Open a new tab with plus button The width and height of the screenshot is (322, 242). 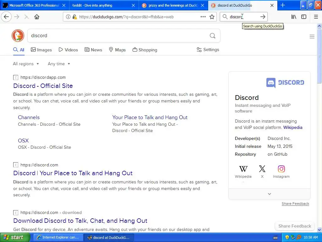click(x=283, y=5)
